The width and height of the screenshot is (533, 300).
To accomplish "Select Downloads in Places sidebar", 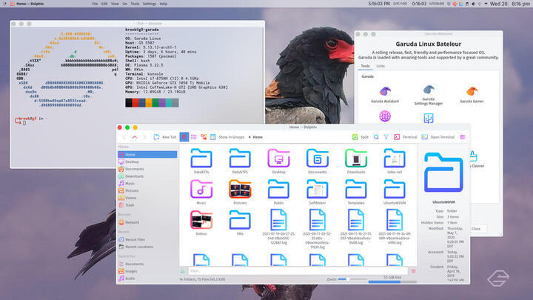I will pos(147,176).
